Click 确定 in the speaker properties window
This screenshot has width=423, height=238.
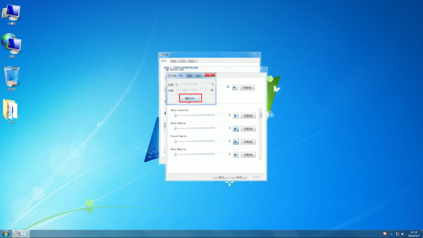[221, 177]
